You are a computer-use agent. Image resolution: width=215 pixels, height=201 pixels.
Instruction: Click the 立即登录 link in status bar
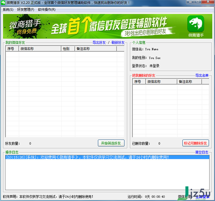click(x=203, y=197)
